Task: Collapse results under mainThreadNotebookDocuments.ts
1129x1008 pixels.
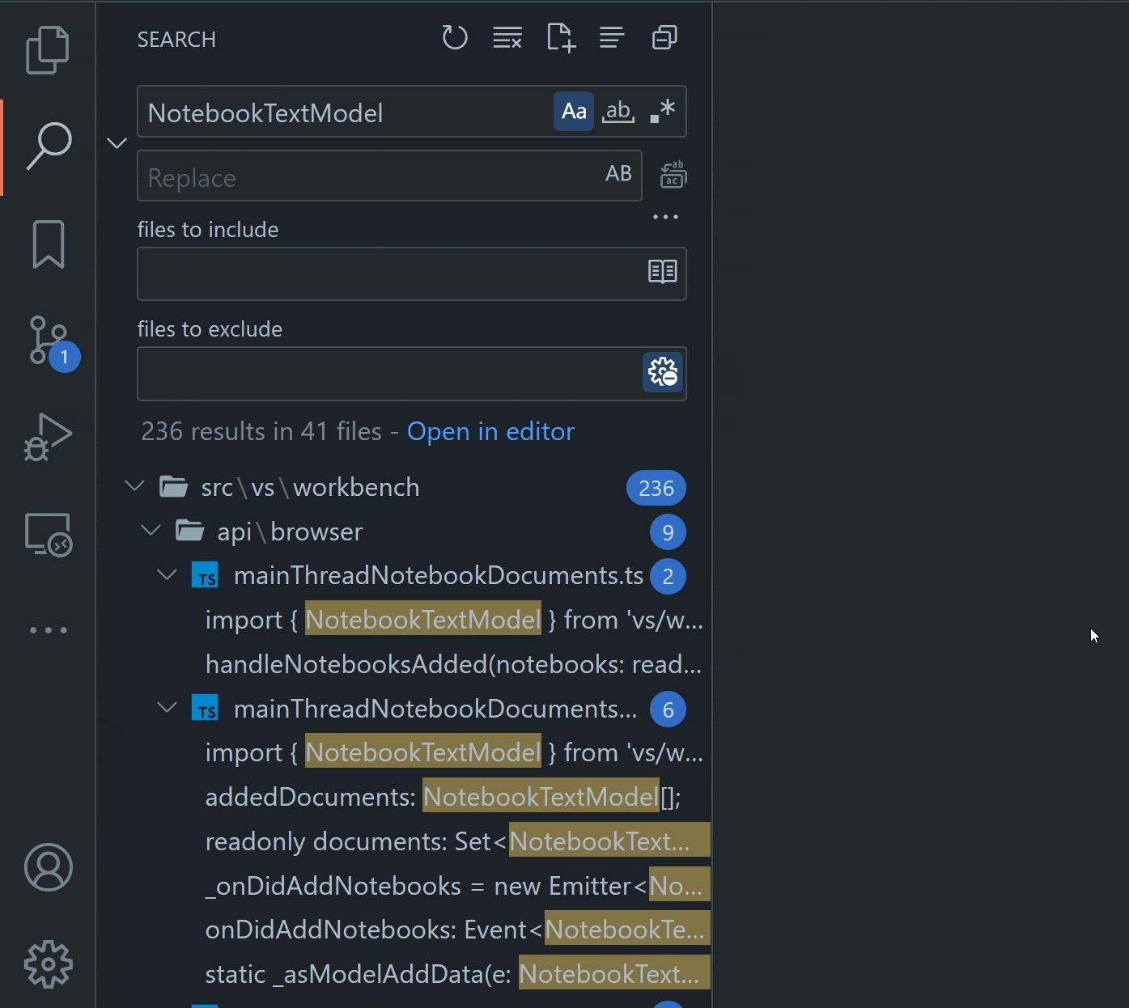Action: tap(167, 575)
